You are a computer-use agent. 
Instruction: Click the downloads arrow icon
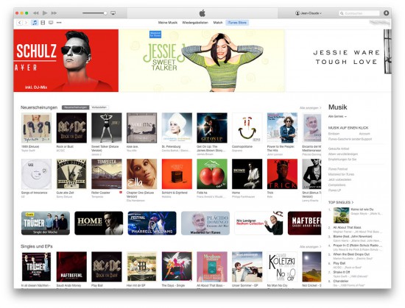pos(386,13)
